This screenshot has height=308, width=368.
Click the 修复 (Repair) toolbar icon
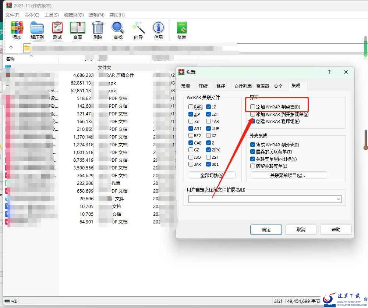(x=182, y=31)
